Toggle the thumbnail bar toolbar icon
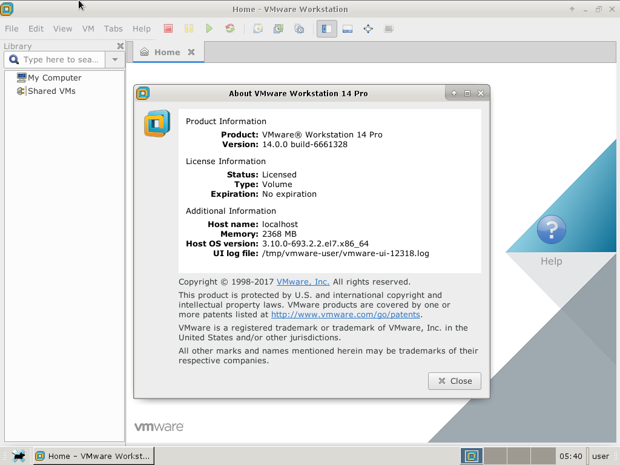 point(348,28)
